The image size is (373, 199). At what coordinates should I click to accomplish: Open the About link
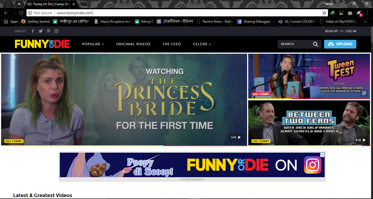click(x=20, y=31)
